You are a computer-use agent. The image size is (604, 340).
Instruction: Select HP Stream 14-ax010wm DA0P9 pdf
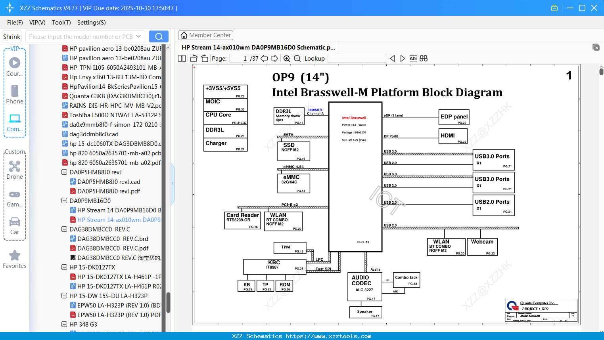[116, 220]
